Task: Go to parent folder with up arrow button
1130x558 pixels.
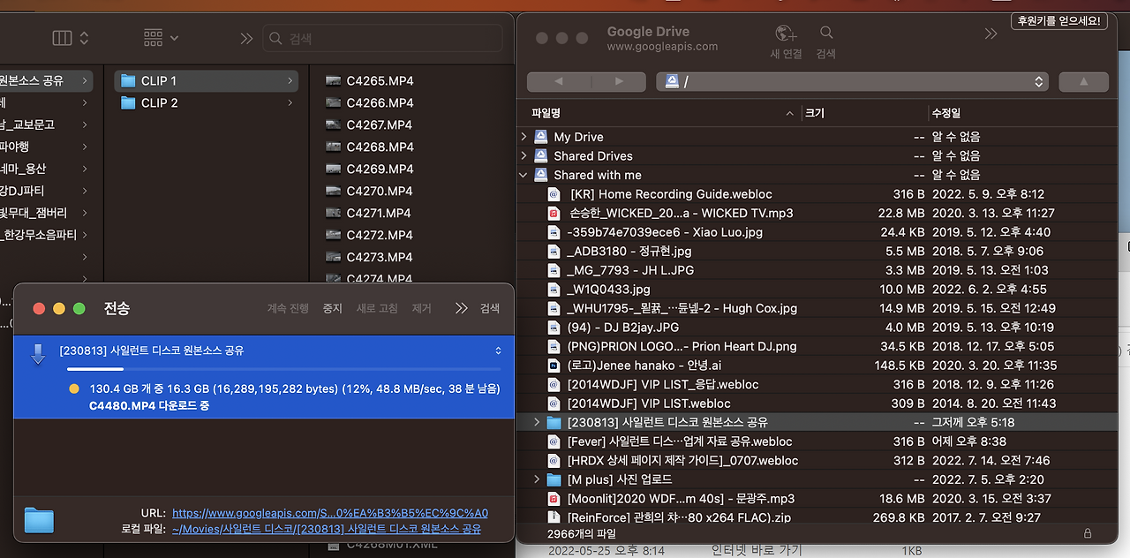Action: tap(1083, 81)
